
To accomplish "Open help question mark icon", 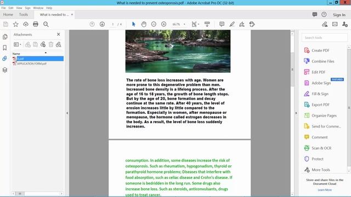I will [x=324, y=15].
